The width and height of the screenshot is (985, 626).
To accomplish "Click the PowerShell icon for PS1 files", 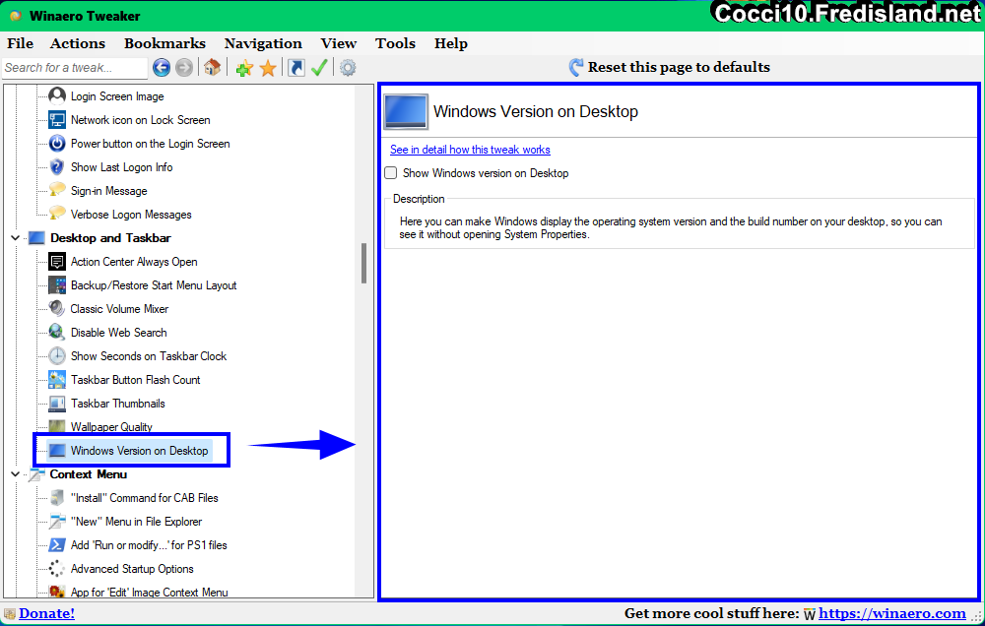I will pyautogui.click(x=57, y=545).
